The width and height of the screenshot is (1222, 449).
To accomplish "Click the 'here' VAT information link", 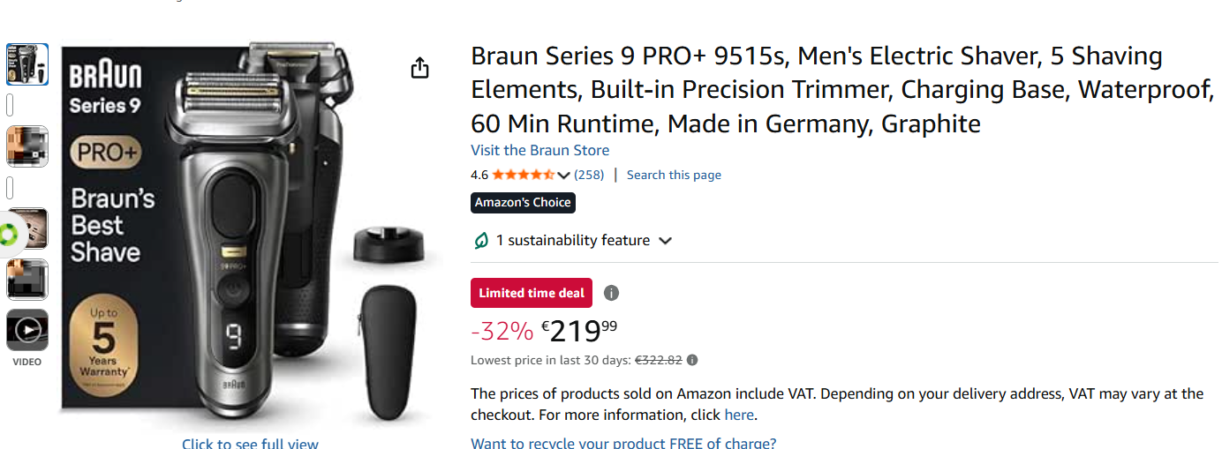I will point(739,415).
